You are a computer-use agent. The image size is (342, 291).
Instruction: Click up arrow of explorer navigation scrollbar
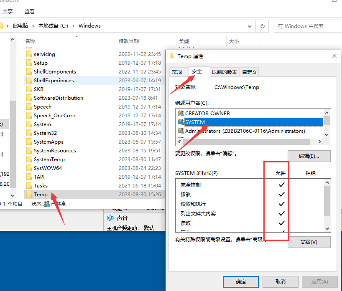pos(13,39)
